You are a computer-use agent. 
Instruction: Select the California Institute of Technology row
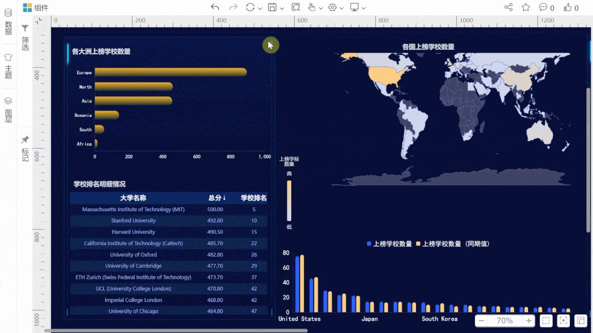(169, 243)
